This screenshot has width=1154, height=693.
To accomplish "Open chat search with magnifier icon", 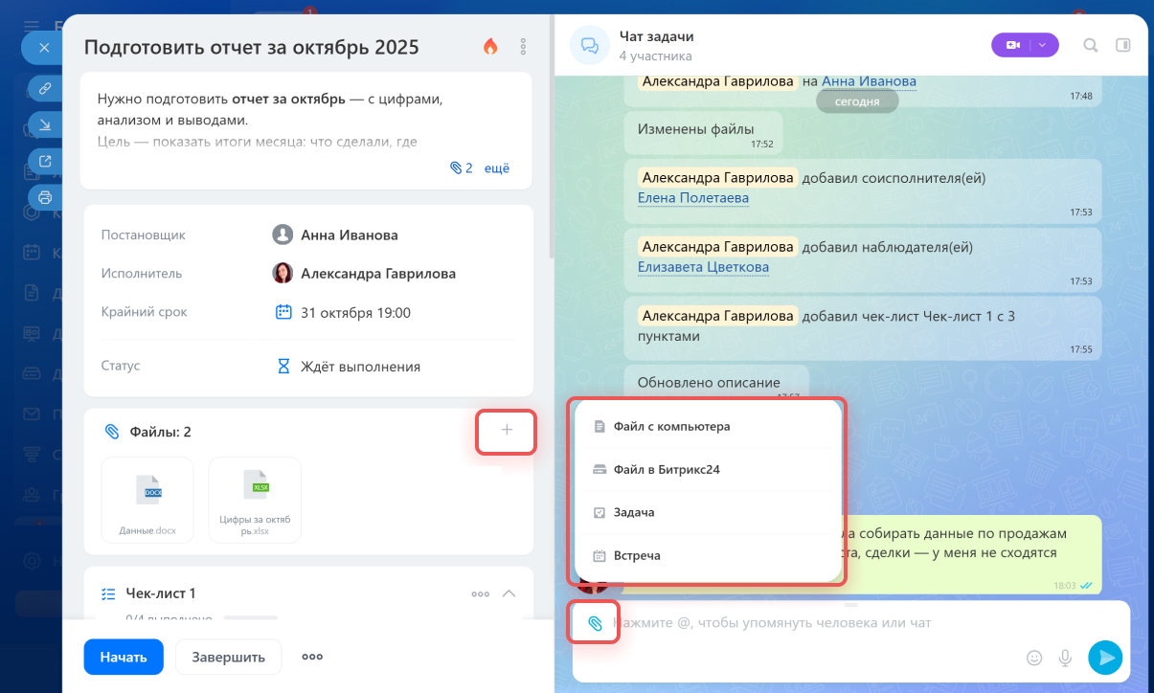I will pos(1091,45).
